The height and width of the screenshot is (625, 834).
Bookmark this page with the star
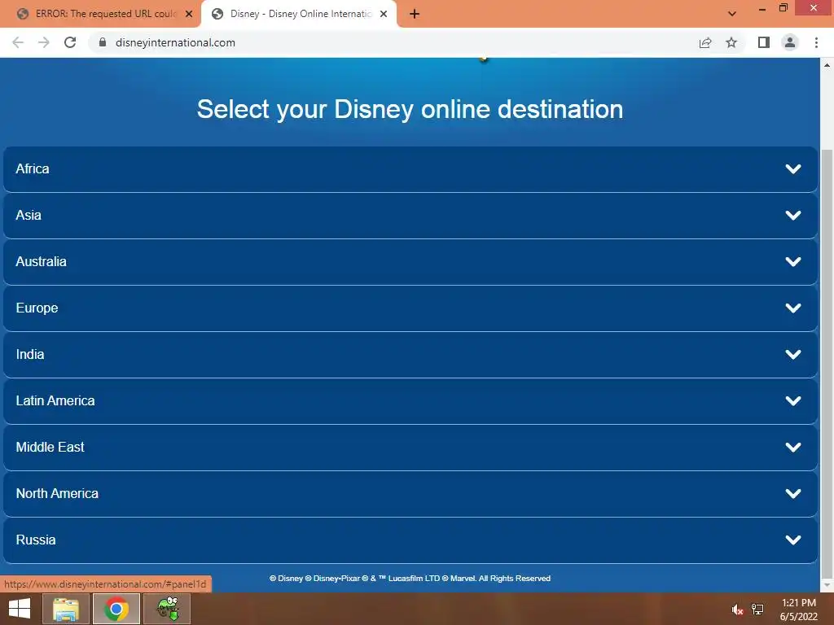(x=731, y=42)
